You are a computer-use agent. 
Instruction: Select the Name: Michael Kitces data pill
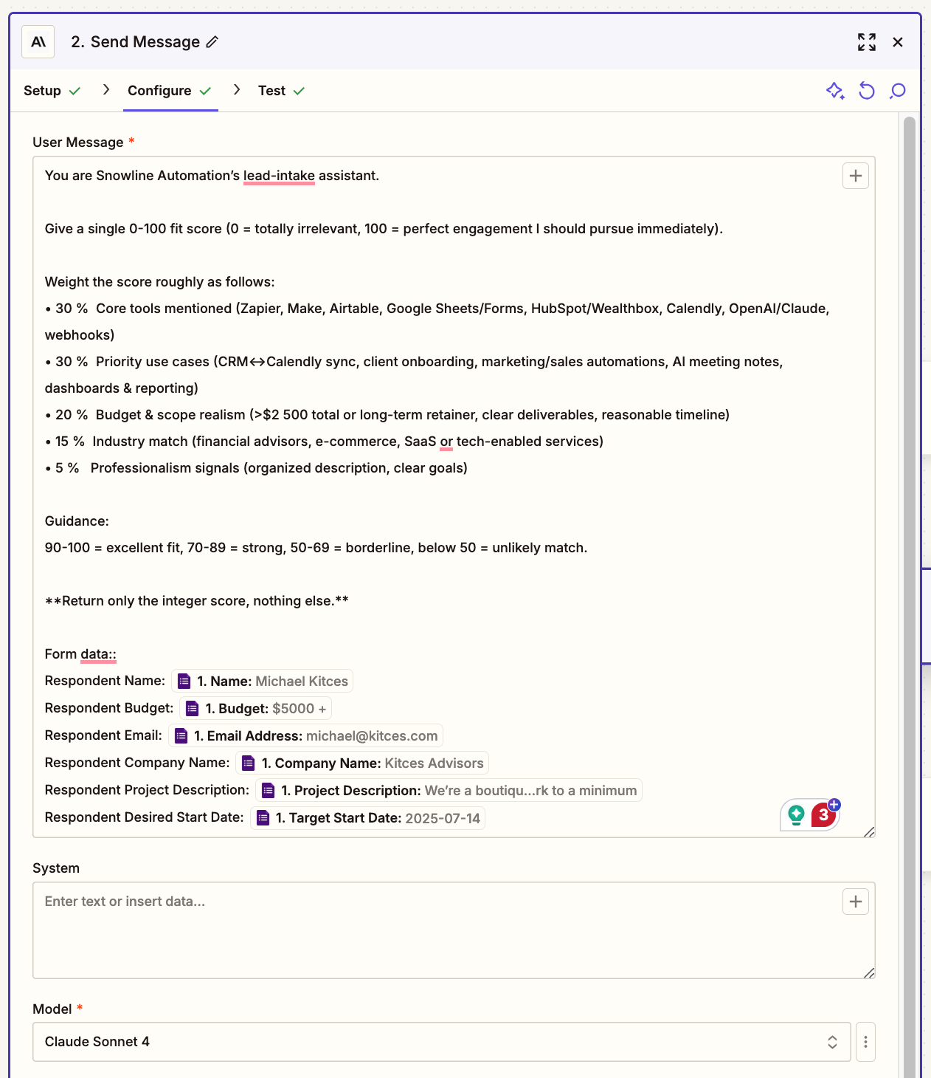coord(262,682)
